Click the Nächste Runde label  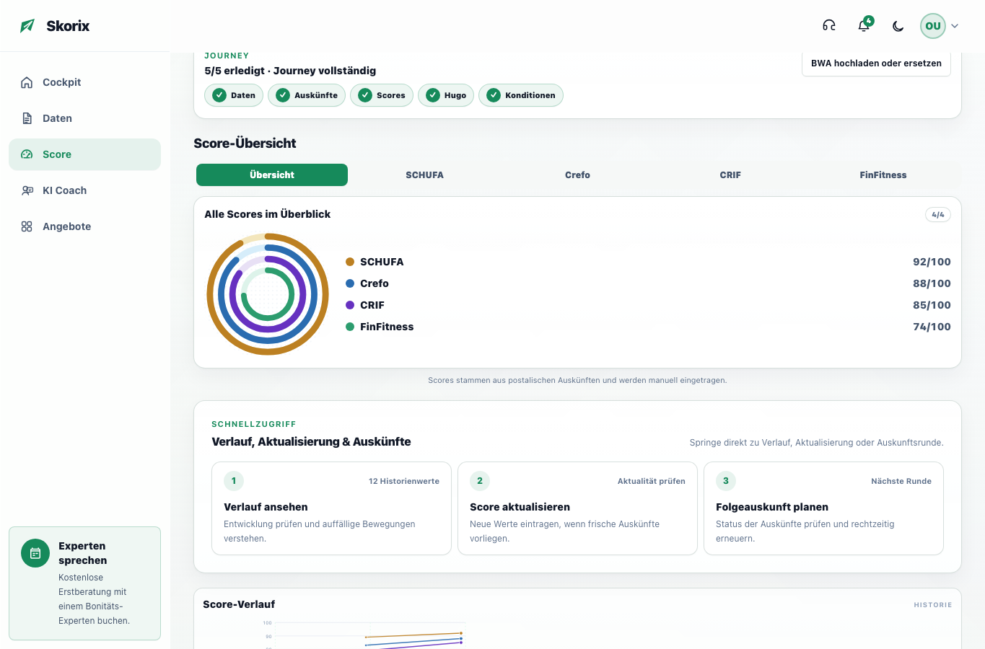click(901, 481)
